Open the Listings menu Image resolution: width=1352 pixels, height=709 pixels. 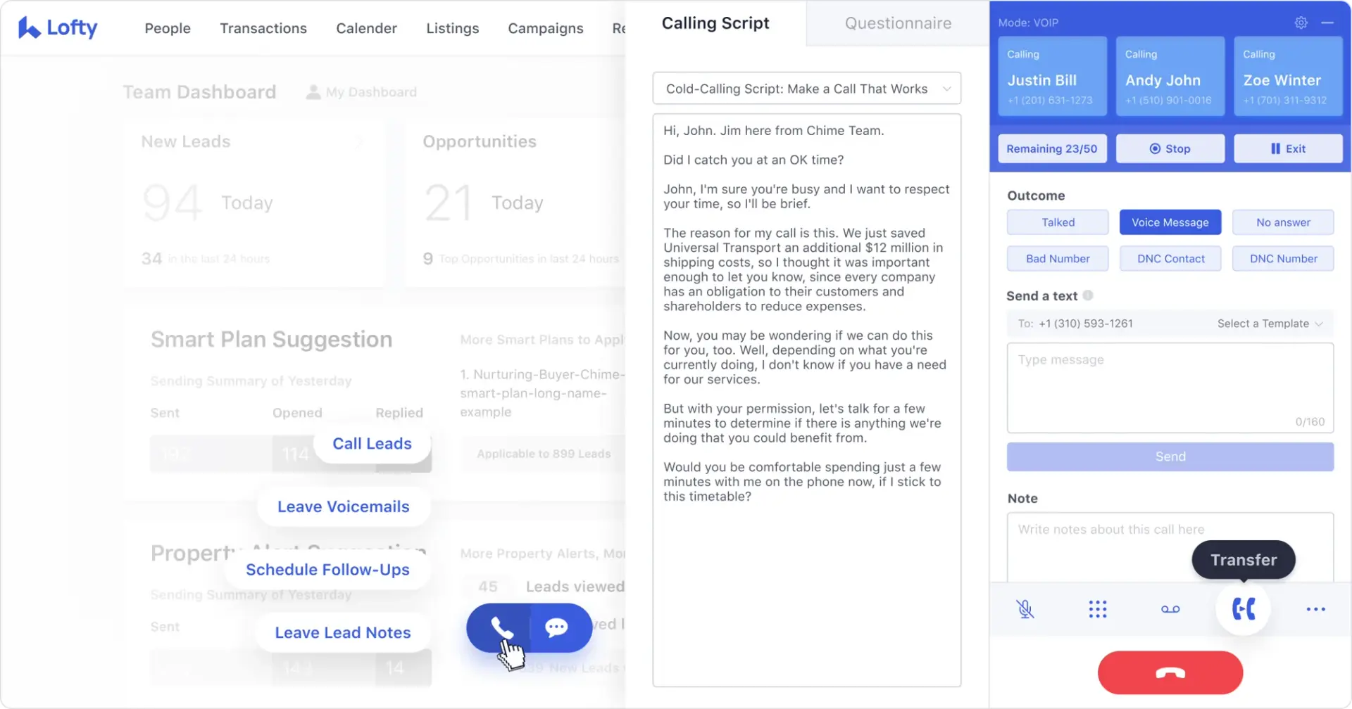click(x=453, y=28)
